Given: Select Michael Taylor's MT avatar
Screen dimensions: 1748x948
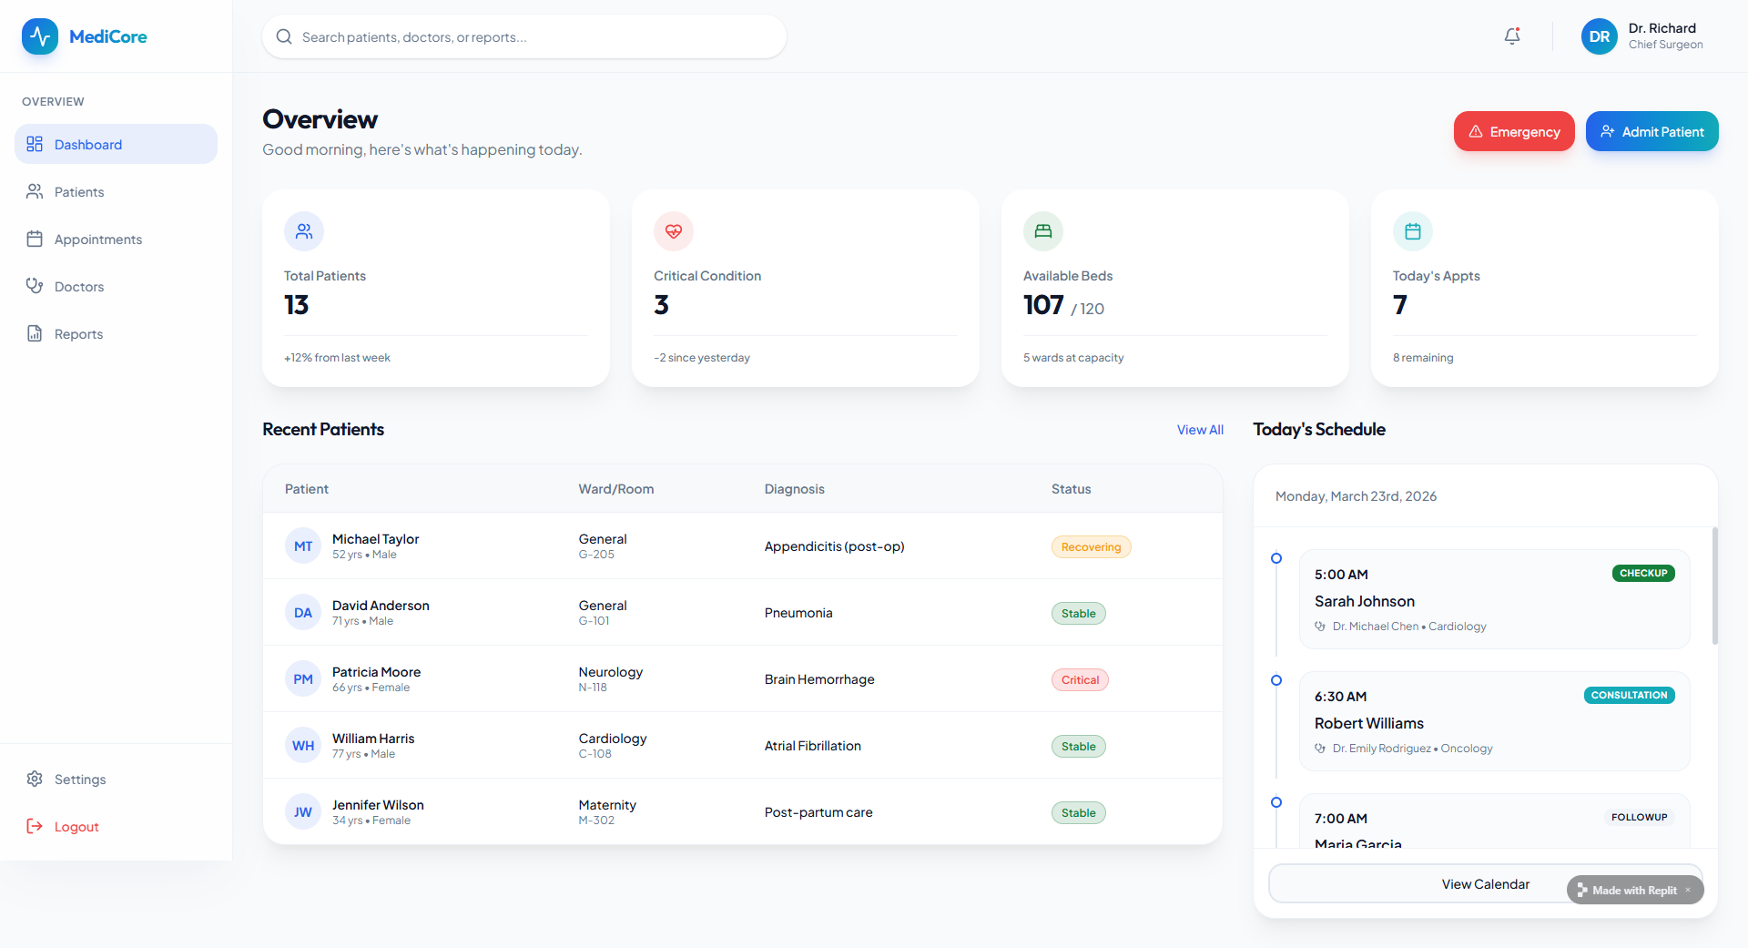Looking at the screenshot, I should click(x=303, y=546).
